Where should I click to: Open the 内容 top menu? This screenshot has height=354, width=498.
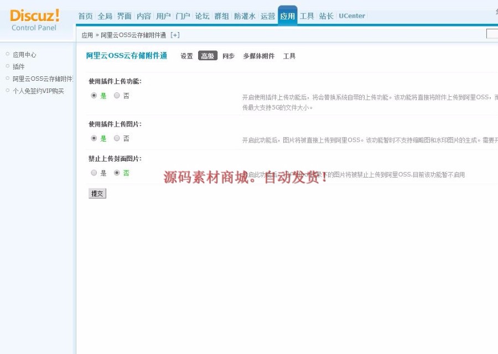144,16
